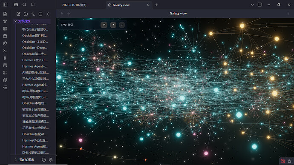Viewport: 294px width, 165px height.
Task: Select the Galaxy view tab
Action: click(x=121, y=5)
